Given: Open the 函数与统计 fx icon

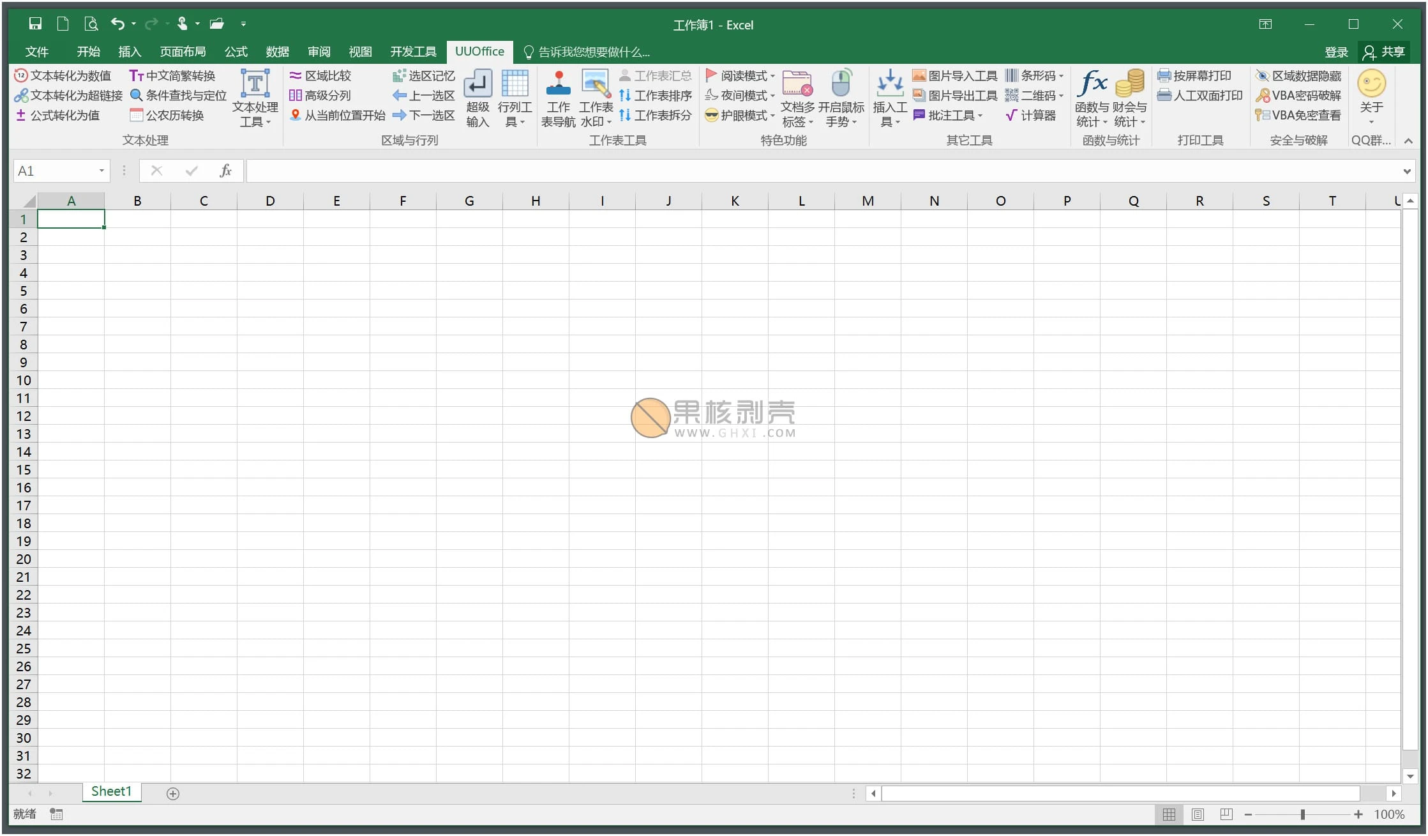Looking at the screenshot, I should (1092, 84).
